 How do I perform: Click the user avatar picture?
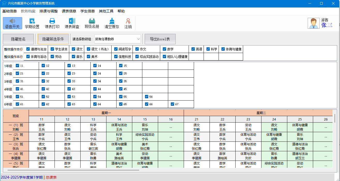coord(313,23)
